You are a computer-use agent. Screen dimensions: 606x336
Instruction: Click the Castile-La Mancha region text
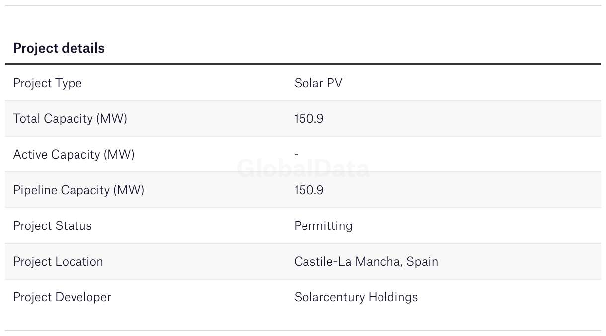pos(348,262)
